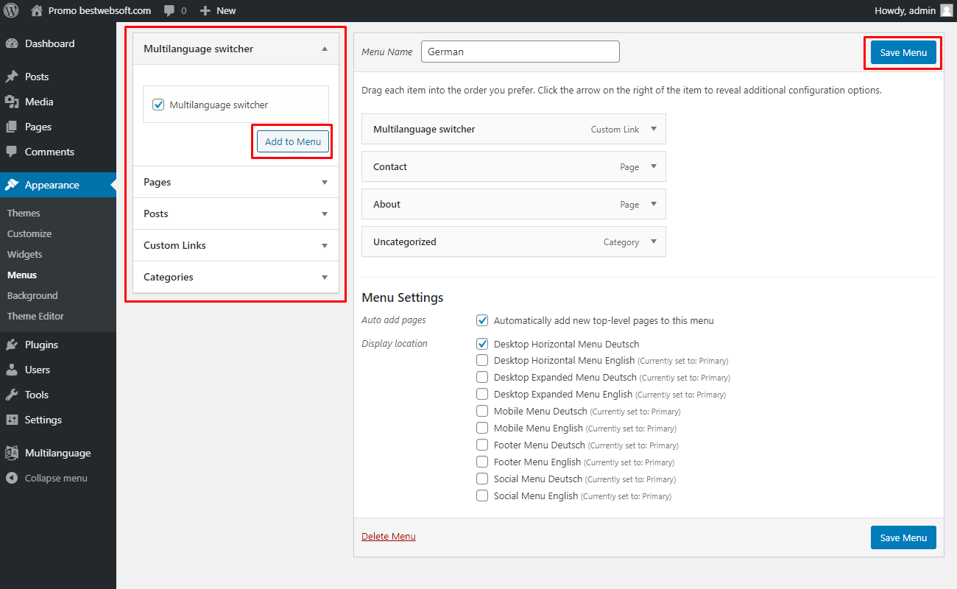
Task: Expand Contact menu item options
Action: [x=653, y=166]
